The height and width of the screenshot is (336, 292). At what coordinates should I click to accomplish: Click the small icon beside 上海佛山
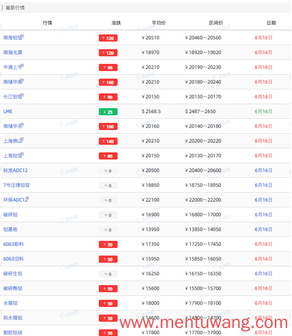pos(22,139)
